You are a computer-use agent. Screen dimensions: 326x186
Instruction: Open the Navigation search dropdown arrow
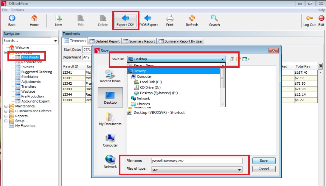click(x=55, y=41)
